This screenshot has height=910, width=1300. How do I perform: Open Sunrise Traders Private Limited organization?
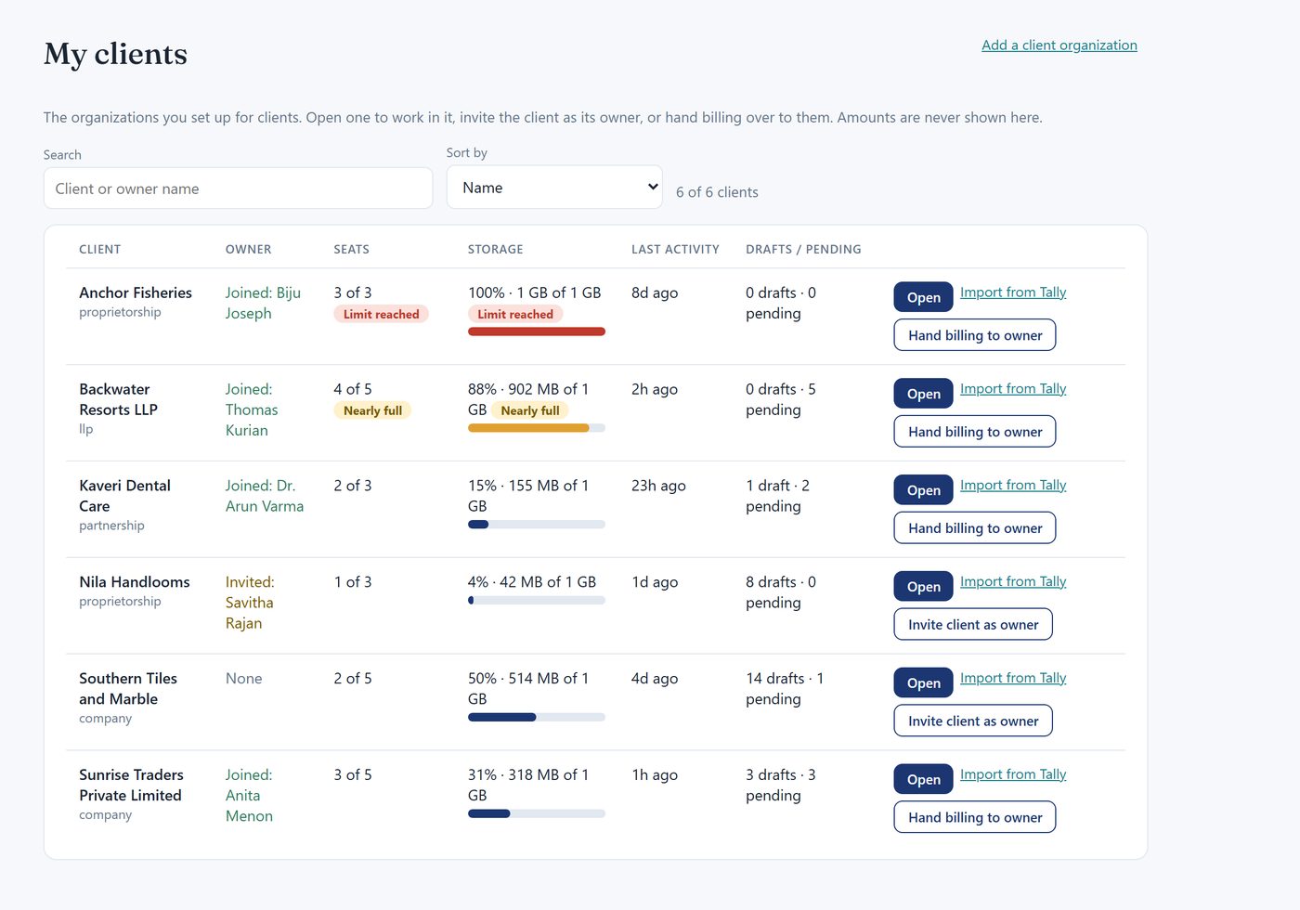coord(924,780)
